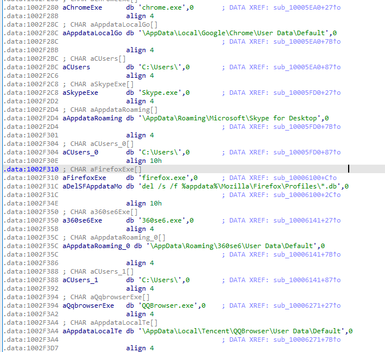Screen dimensions: 385x352
Task: Click the aFirefoxExe db label
Action: click(84, 178)
